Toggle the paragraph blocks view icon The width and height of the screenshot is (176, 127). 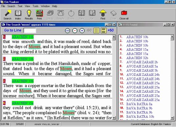tap(104, 30)
